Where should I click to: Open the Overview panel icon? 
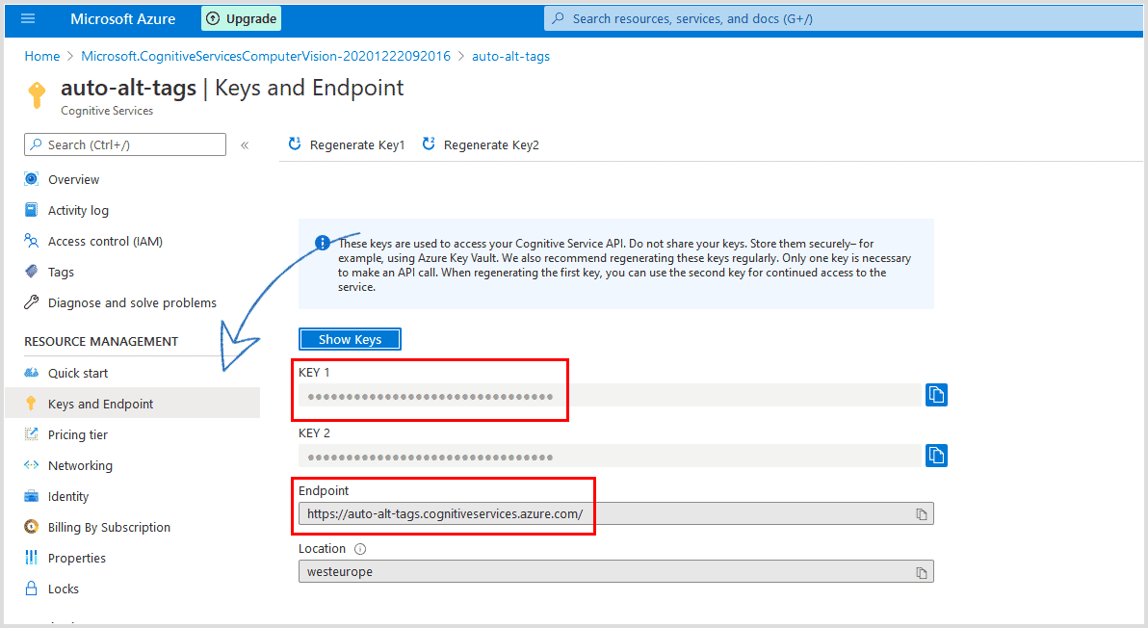click(32, 179)
